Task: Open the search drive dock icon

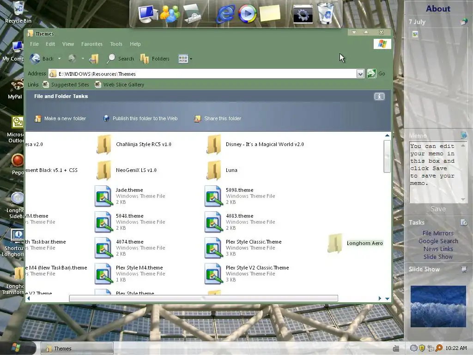Action: pos(192,13)
